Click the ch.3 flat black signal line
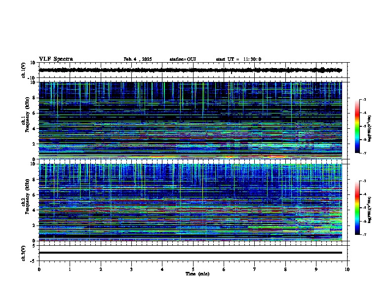Image resolution: width=391 pixels, height=302 pixels. (x=191, y=253)
